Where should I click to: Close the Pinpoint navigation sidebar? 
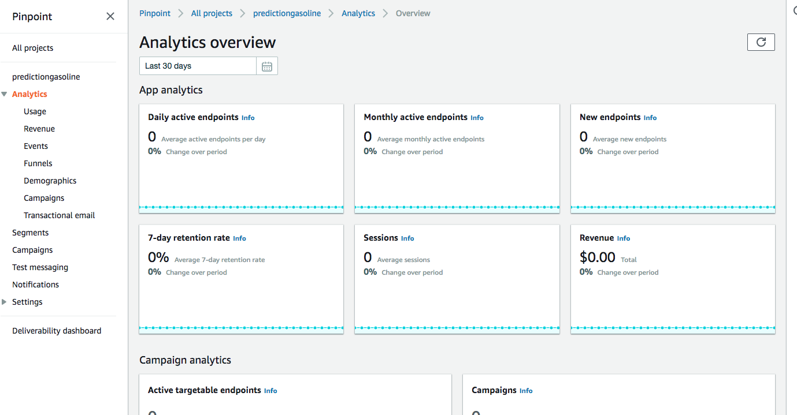[110, 17]
